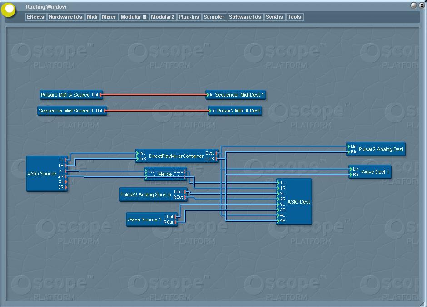Click the 1L output port on ASIO Source
Screen dimensions: 427x307
(66, 160)
